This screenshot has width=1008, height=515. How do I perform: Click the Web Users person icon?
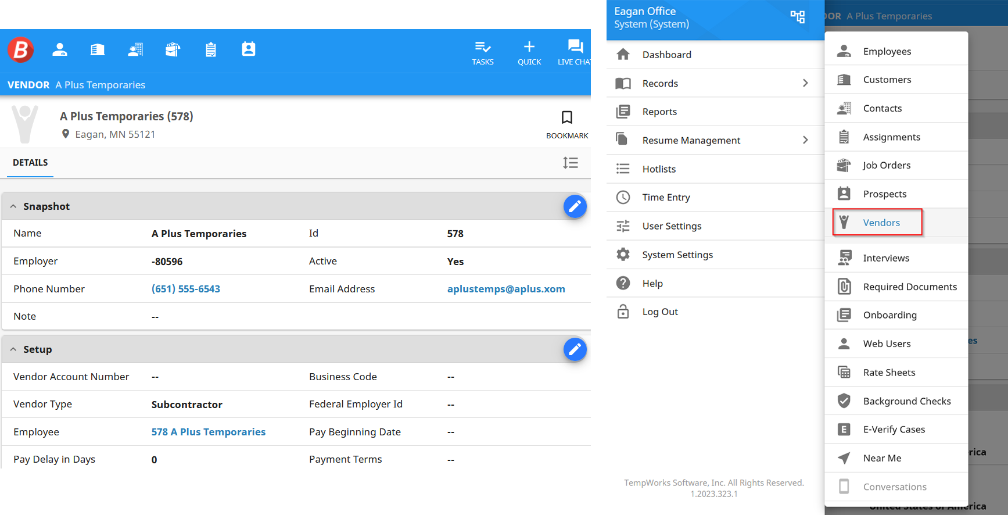coord(844,344)
